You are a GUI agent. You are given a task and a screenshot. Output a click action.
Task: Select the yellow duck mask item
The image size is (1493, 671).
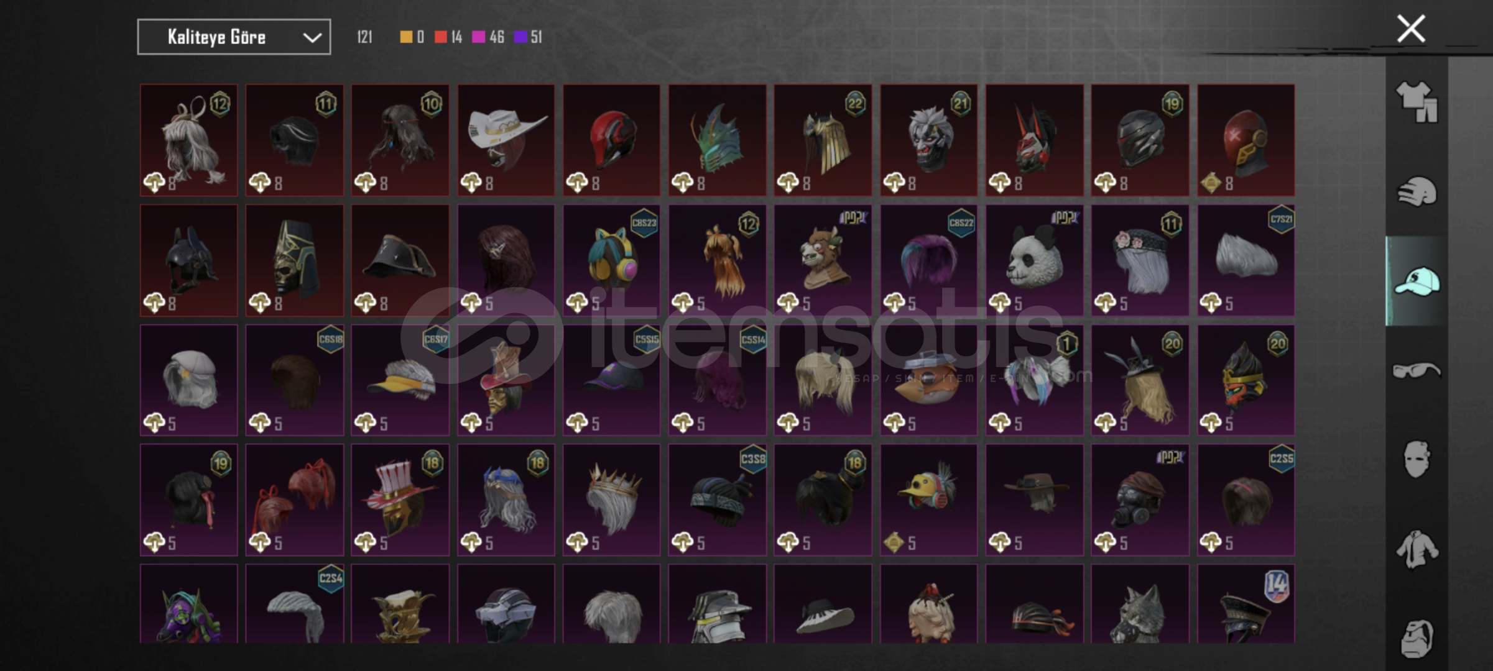[928, 500]
